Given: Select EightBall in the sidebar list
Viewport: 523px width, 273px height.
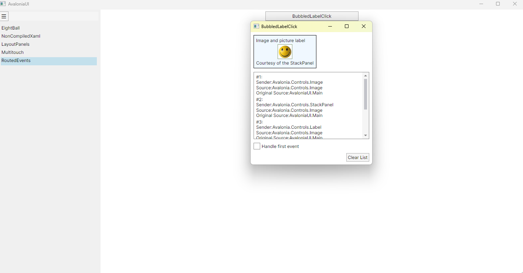Looking at the screenshot, I should (x=49, y=28).
